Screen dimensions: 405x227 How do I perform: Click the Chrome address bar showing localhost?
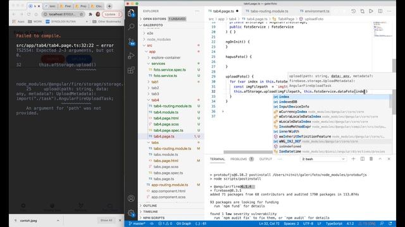(x=63, y=14)
